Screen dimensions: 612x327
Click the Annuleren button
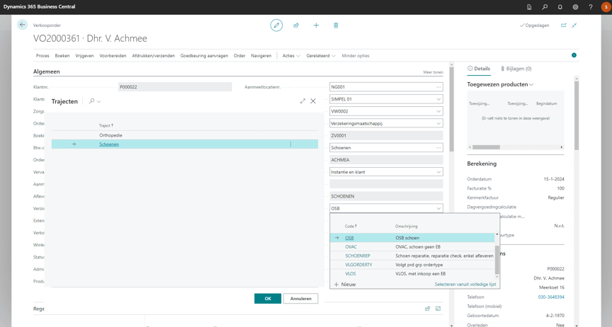click(300, 299)
